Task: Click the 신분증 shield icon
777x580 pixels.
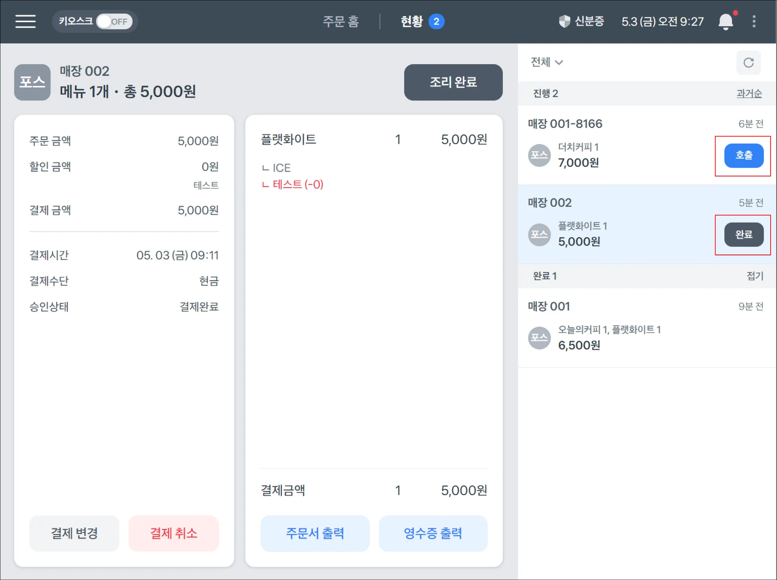Action: tap(565, 21)
